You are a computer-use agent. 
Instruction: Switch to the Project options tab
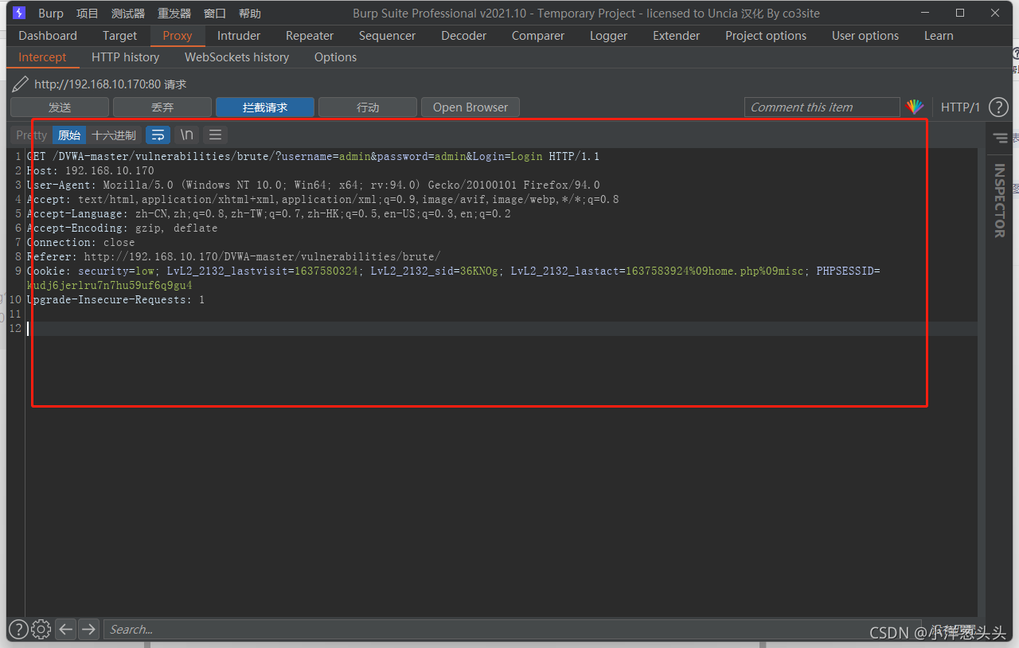pos(766,35)
